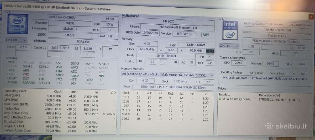315x140 pixels.
Task: Click the 3M L3 cache field
Action: tap(110, 52)
